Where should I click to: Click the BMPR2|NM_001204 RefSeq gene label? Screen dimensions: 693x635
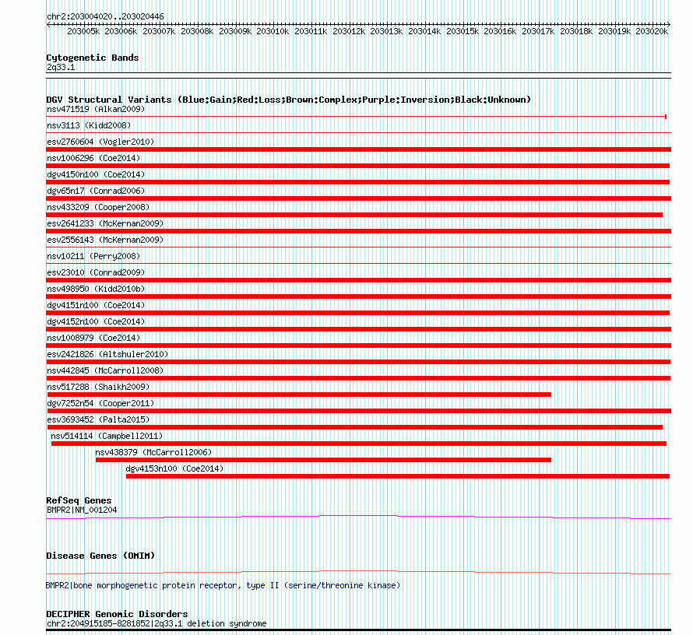pos(82,510)
